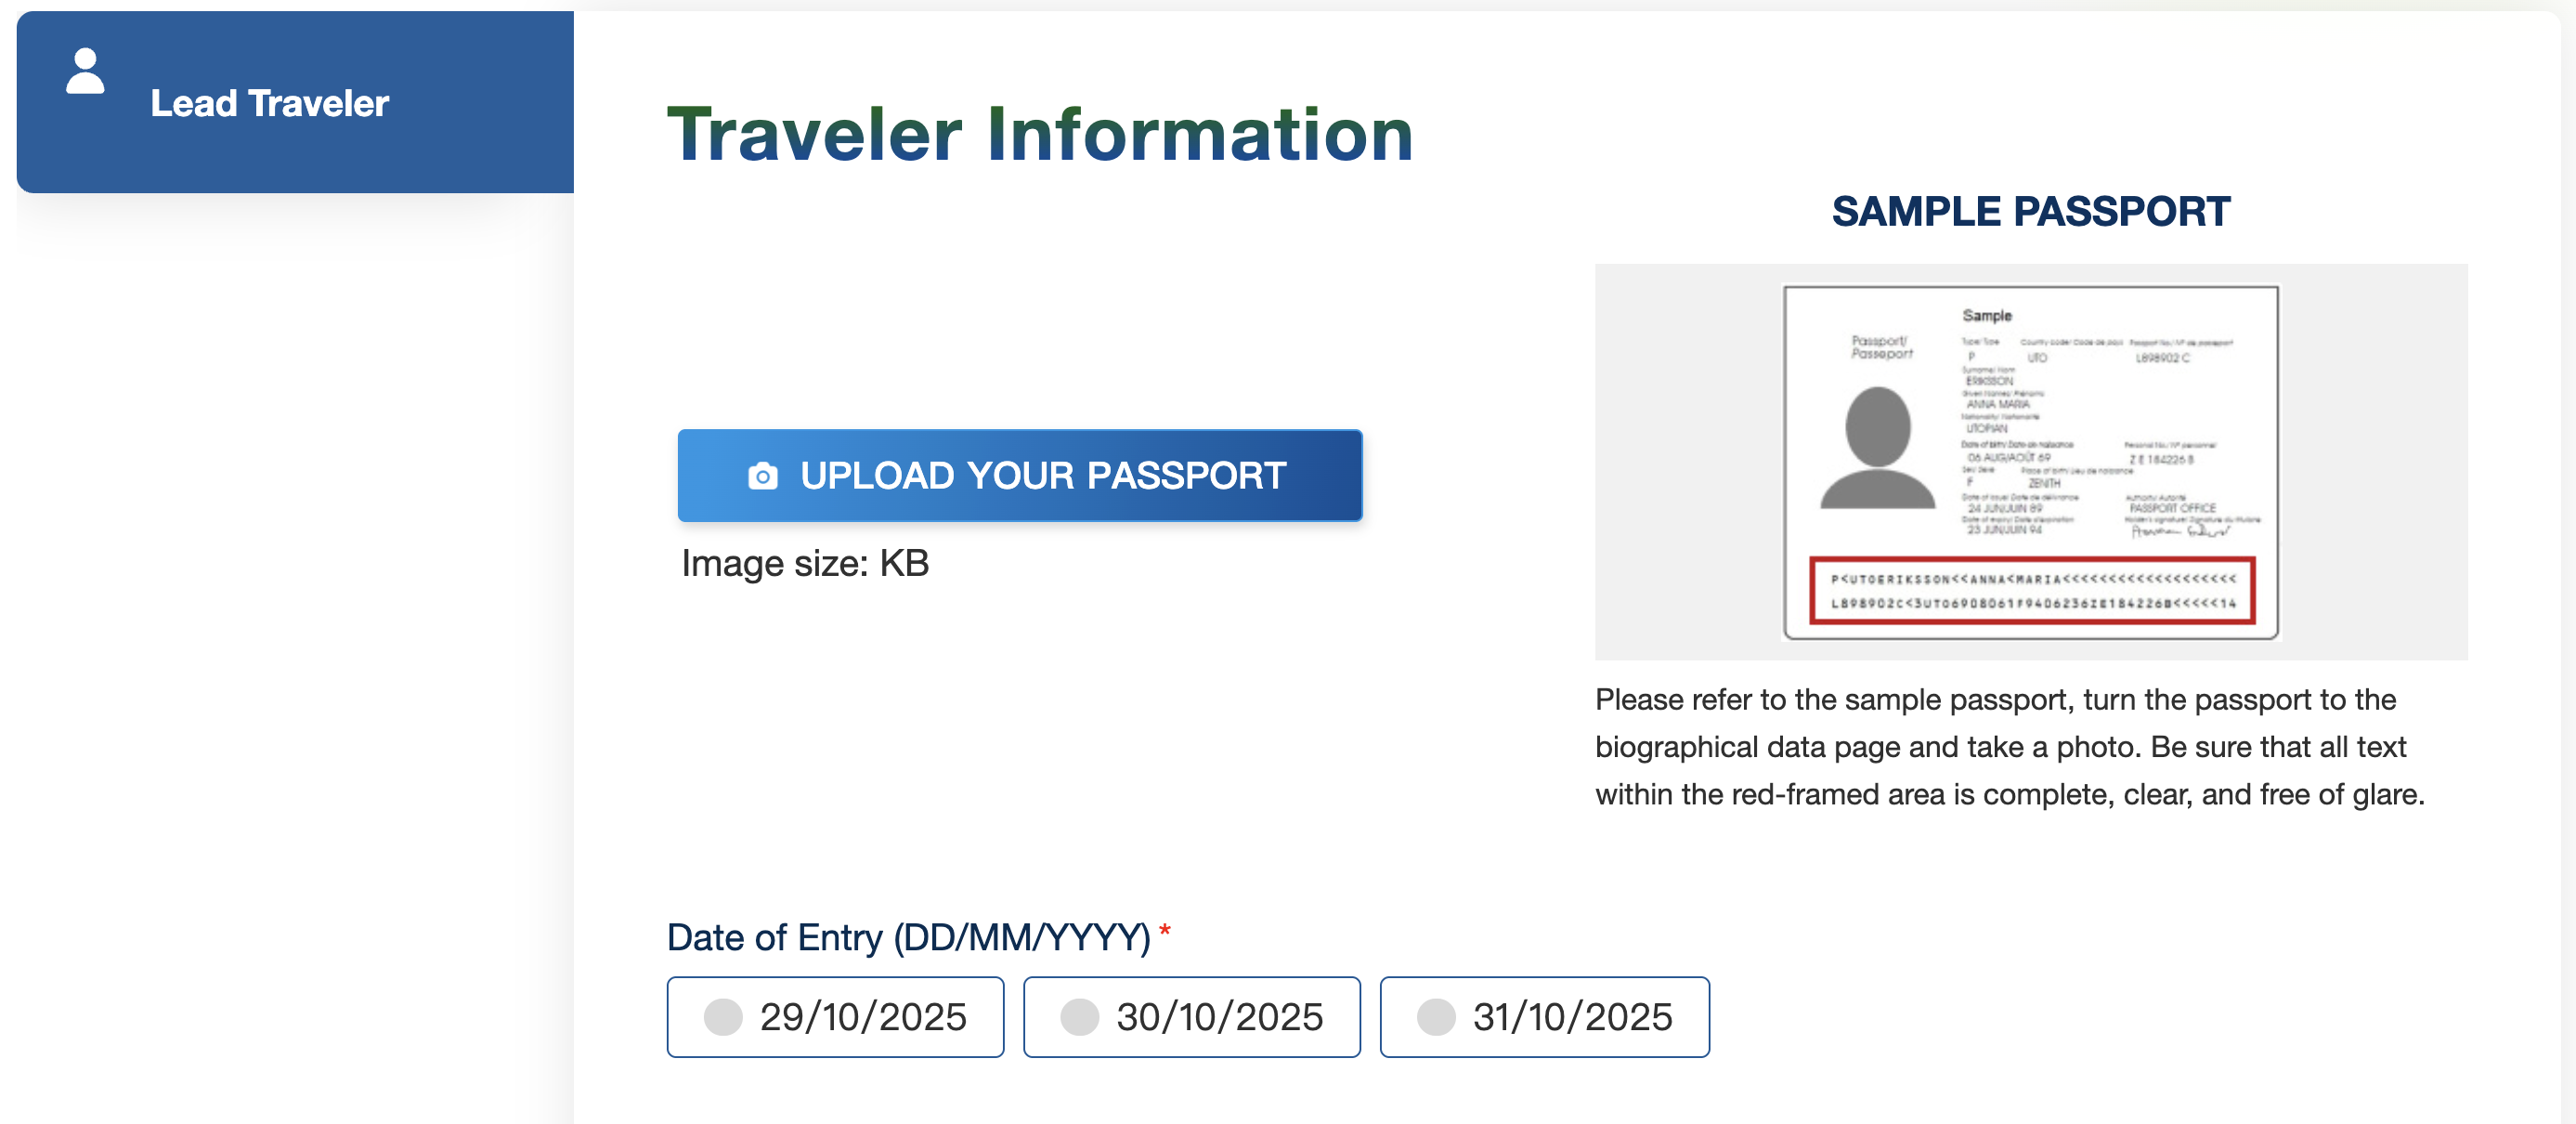Screen dimensions: 2576x1124
Task: Click the red-framed machine-readable zone
Action: click(x=2032, y=591)
